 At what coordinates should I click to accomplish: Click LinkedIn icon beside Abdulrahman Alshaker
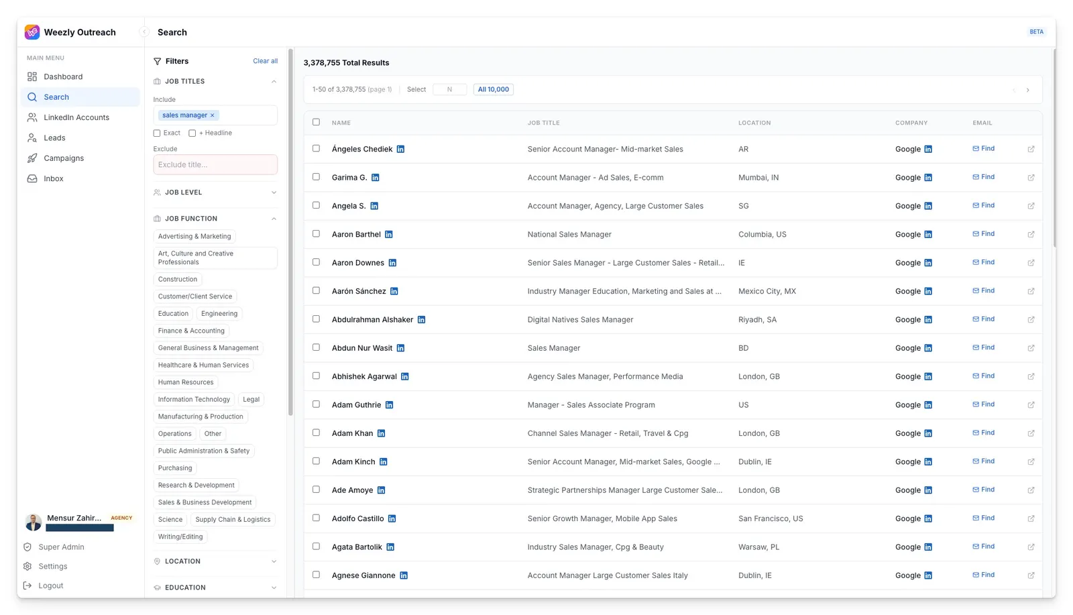[x=421, y=319]
